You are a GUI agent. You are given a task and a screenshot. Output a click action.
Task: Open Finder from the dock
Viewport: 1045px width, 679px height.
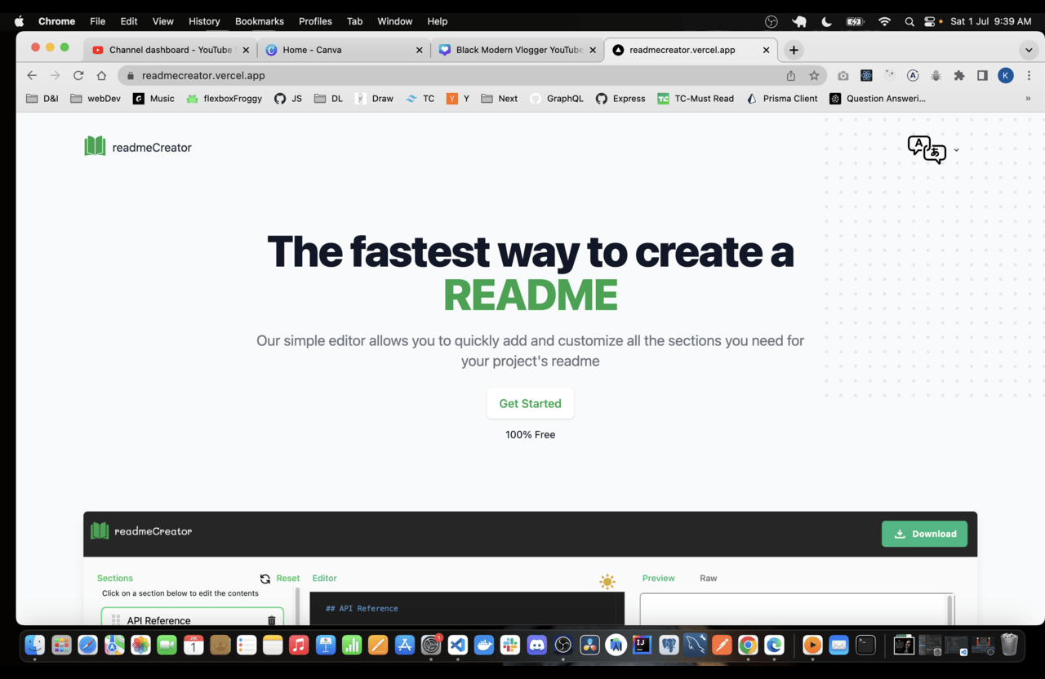(35, 645)
